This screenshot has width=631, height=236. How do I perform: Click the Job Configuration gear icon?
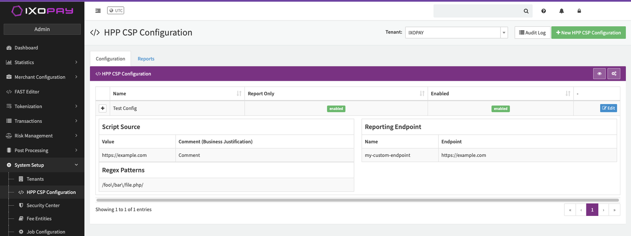pos(21,232)
